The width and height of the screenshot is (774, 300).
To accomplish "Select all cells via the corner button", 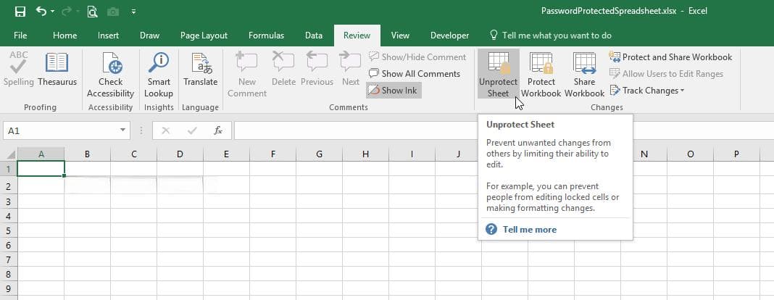I will pyautogui.click(x=10, y=154).
